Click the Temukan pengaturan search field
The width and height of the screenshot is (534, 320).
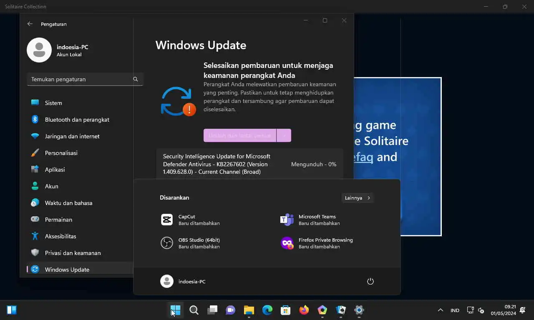85,79
